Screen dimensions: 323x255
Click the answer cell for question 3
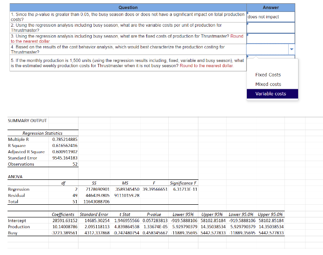coord(271,39)
